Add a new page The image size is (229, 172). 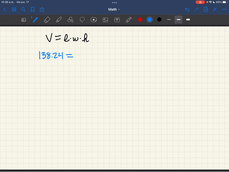206,10
